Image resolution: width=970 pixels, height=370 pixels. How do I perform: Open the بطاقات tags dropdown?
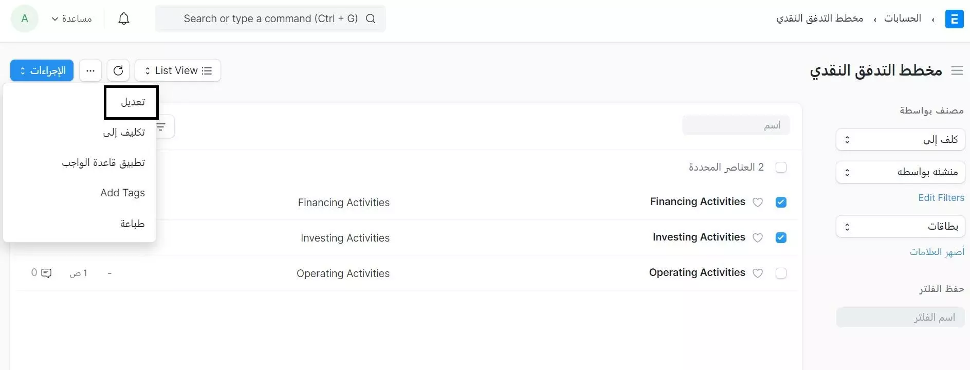(x=901, y=227)
